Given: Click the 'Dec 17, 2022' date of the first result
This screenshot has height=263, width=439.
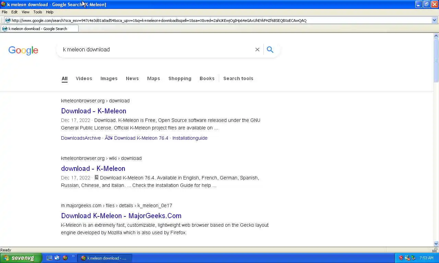Looking at the screenshot, I should click(75, 120).
